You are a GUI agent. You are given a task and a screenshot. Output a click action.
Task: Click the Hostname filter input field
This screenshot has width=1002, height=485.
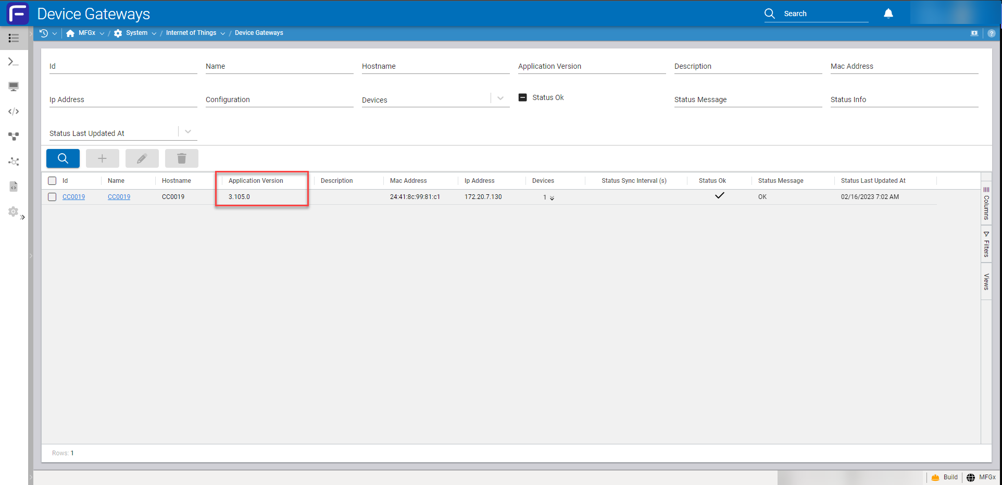tap(435, 67)
